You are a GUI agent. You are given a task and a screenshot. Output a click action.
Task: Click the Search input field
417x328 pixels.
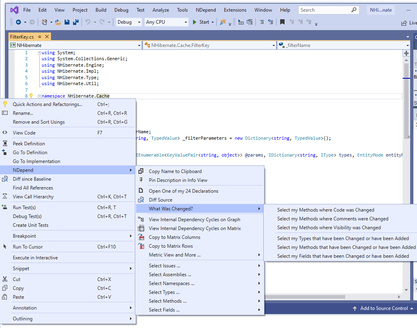coord(329,10)
